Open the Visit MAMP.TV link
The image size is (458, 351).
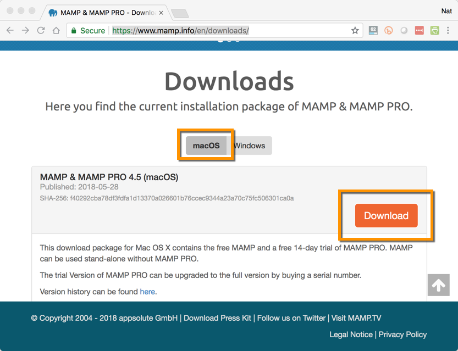356,318
